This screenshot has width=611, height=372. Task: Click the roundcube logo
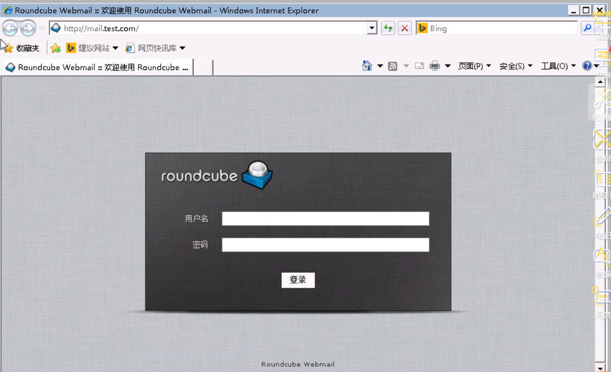217,175
